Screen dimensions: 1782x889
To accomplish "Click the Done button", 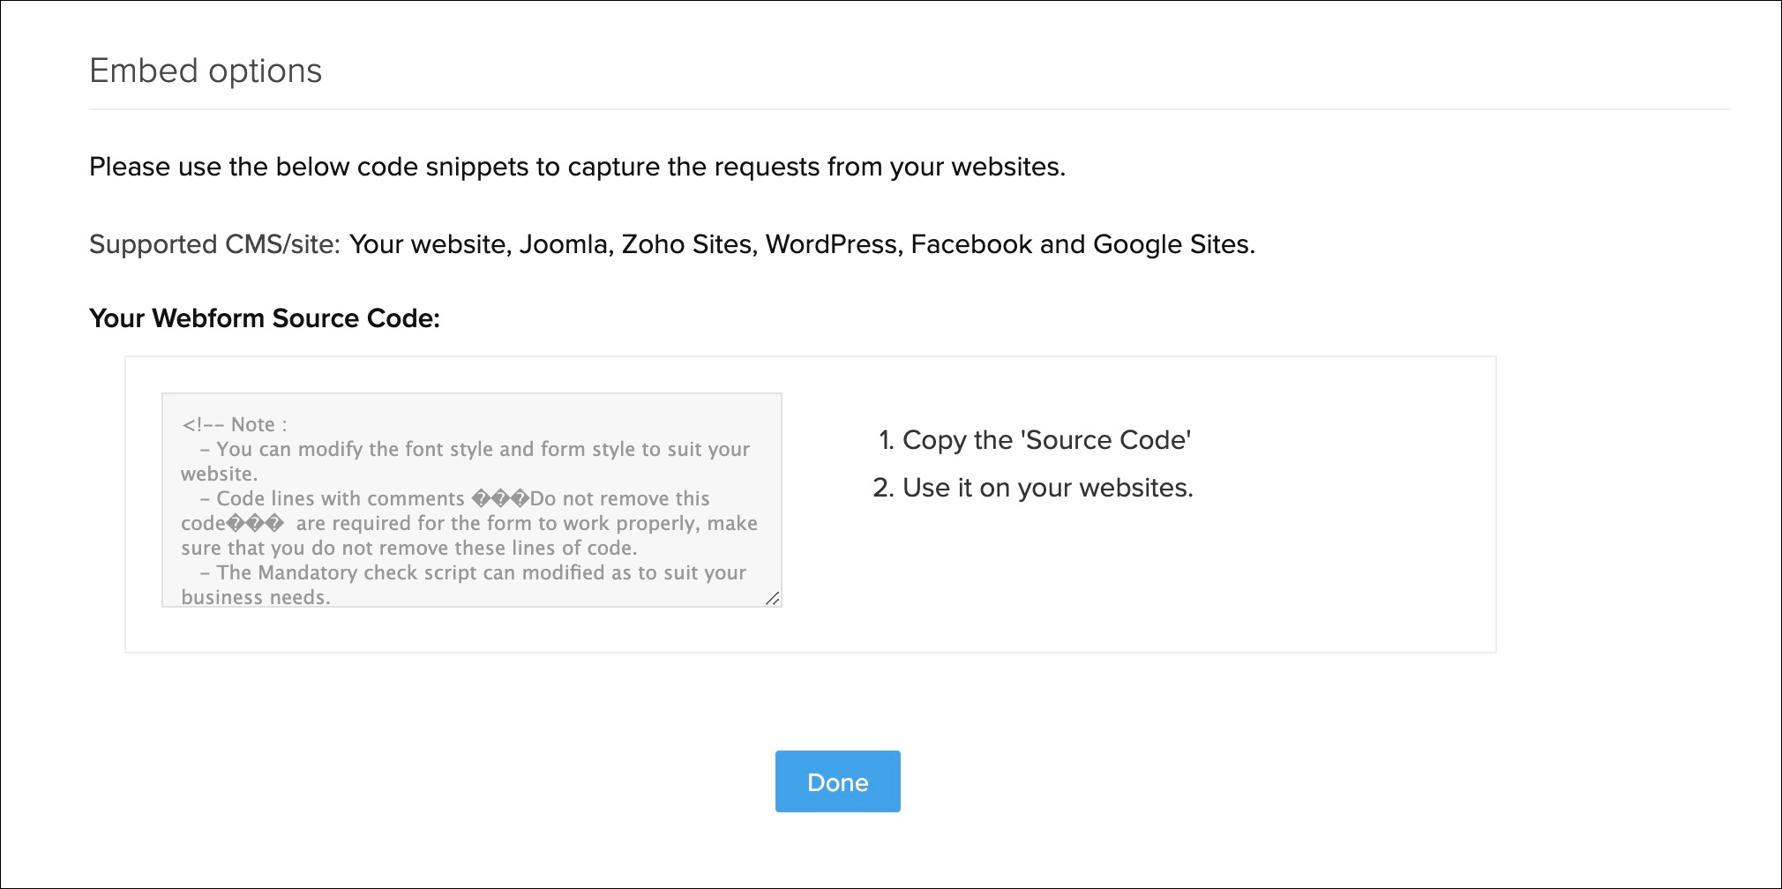I will [837, 781].
